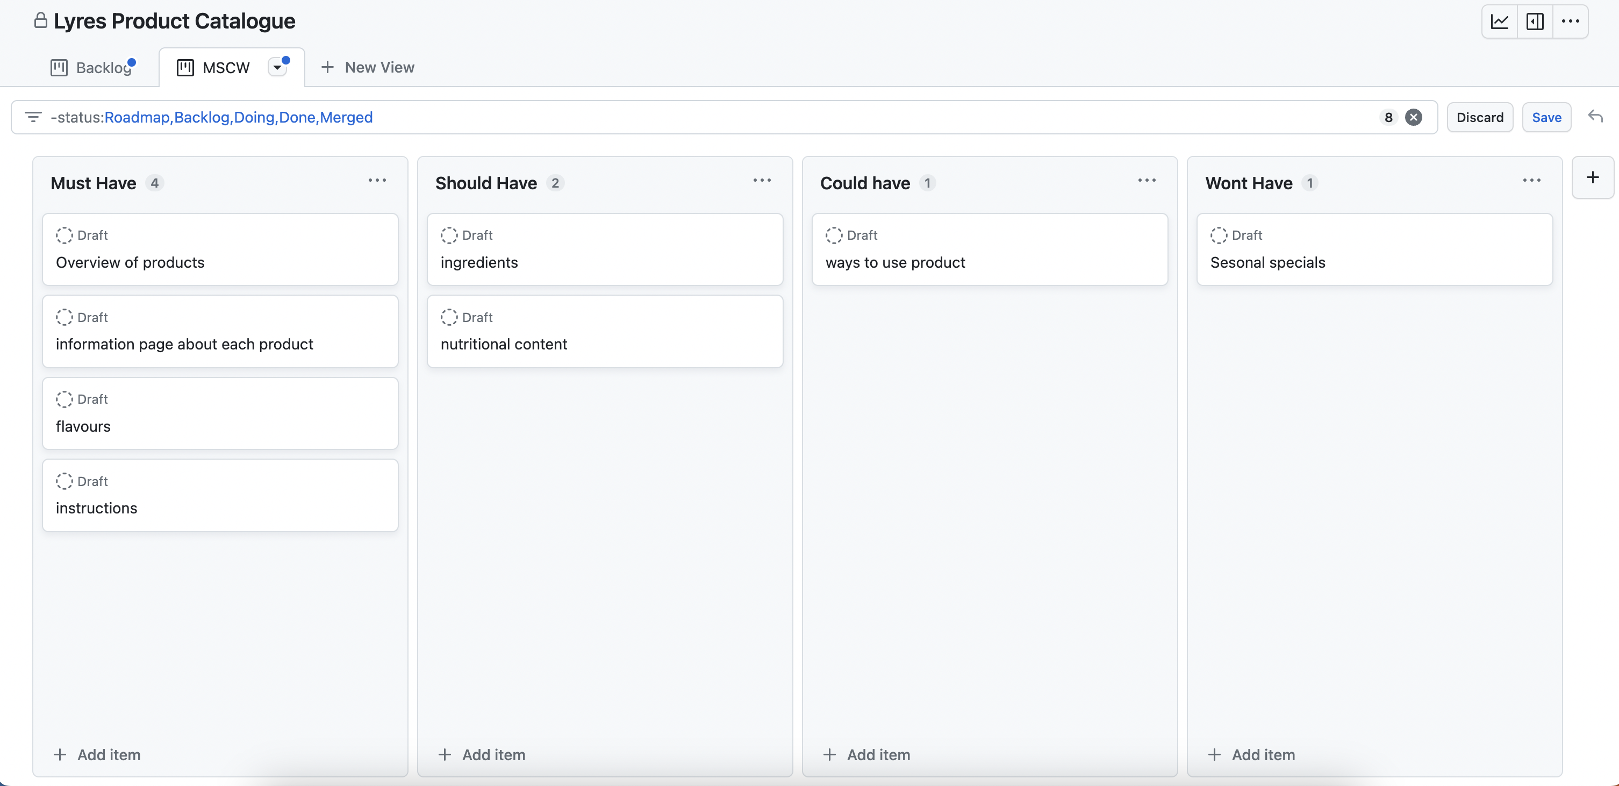Screen dimensions: 1619x786
Task: Open the MSCW view options dropdown arrow
Action: point(278,67)
